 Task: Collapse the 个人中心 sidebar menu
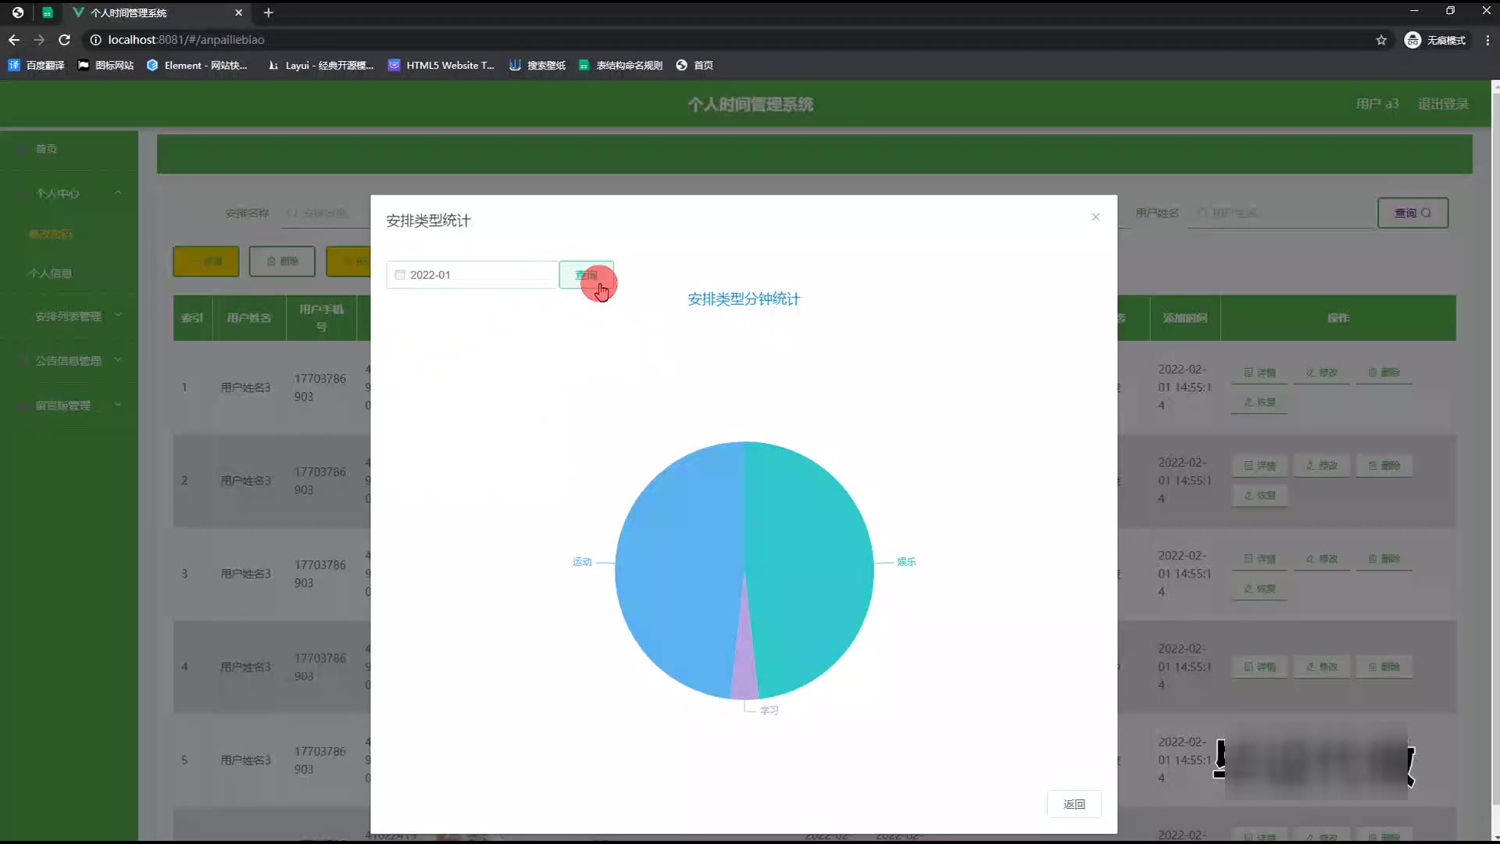pyautogui.click(x=69, y=193)
